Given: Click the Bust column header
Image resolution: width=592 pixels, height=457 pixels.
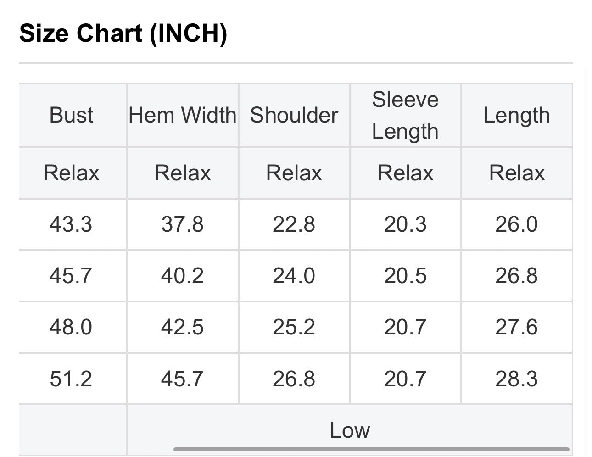Looking at the screenshot, I should point(71,115).
